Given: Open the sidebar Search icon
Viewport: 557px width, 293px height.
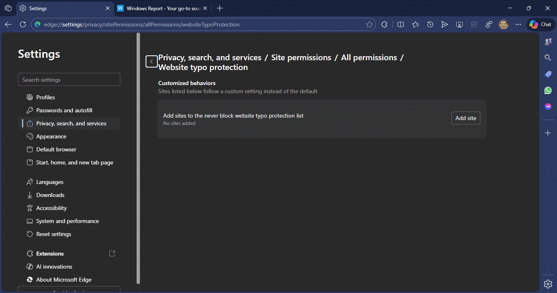Looking at the screenshot, I should (x=548, y=58).
